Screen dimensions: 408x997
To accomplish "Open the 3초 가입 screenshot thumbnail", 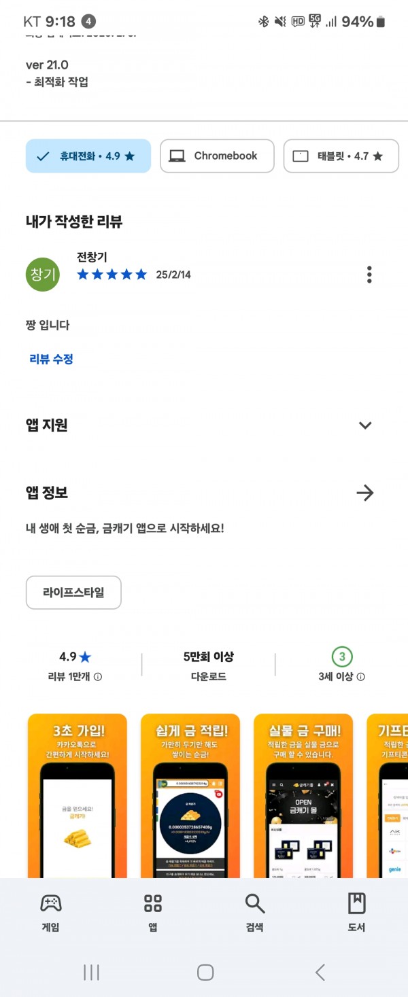I will point(78,796).
